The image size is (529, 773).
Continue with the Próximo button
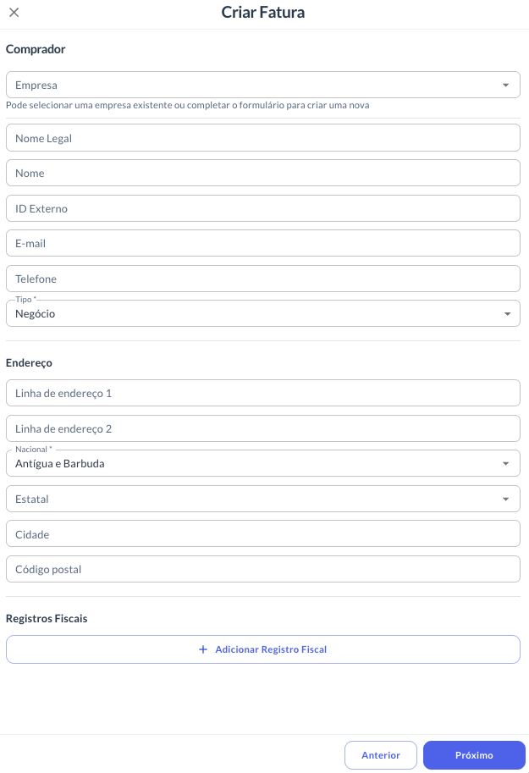point(474,755)
